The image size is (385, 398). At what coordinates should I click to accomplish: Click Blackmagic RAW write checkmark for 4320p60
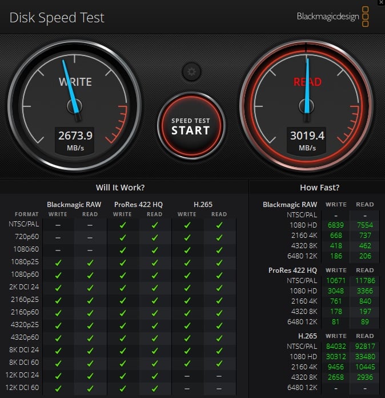(58, 339)
